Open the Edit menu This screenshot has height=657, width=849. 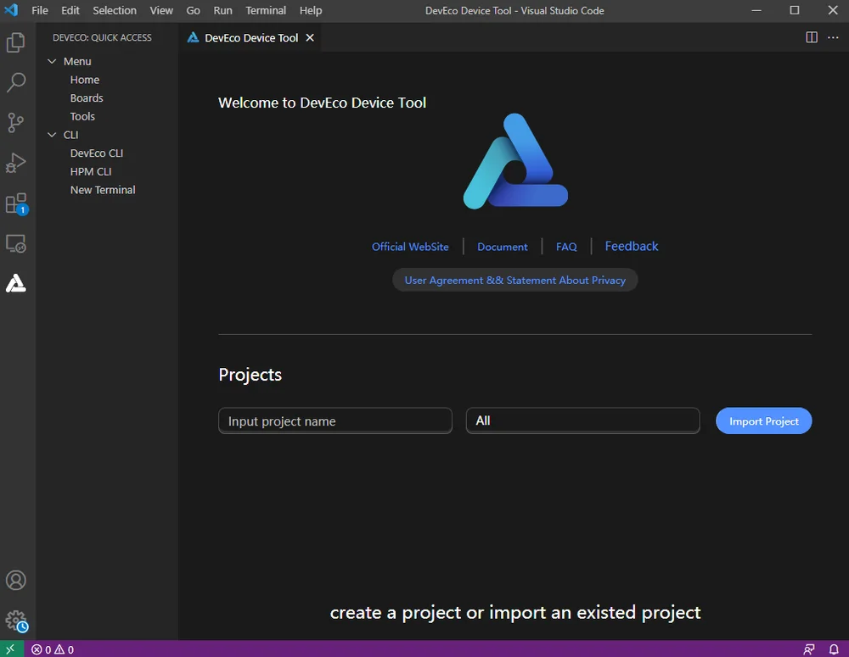[70, 10]
